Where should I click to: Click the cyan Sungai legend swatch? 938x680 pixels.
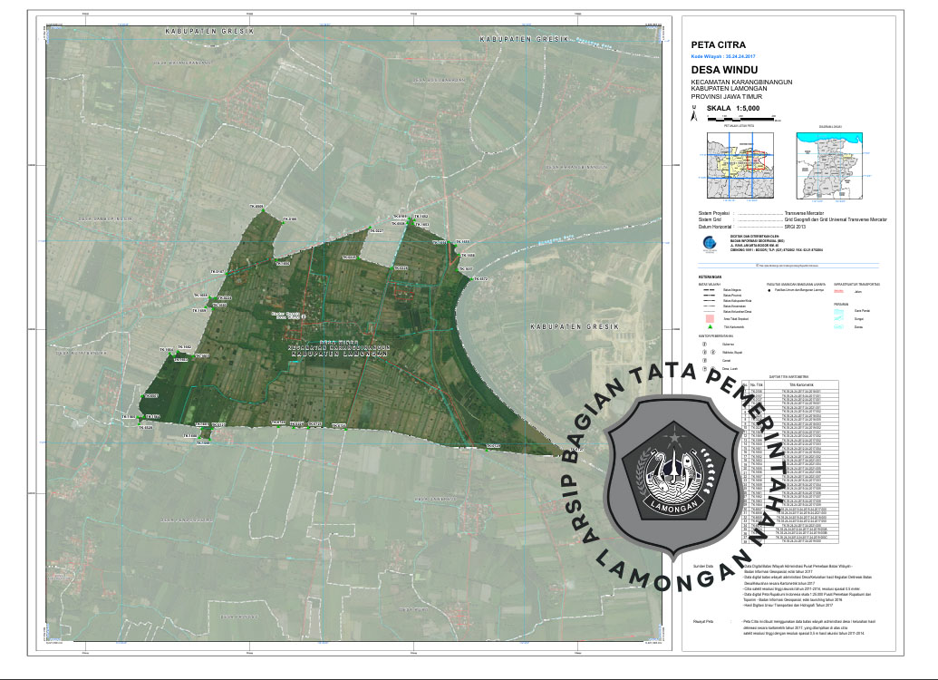839,322
